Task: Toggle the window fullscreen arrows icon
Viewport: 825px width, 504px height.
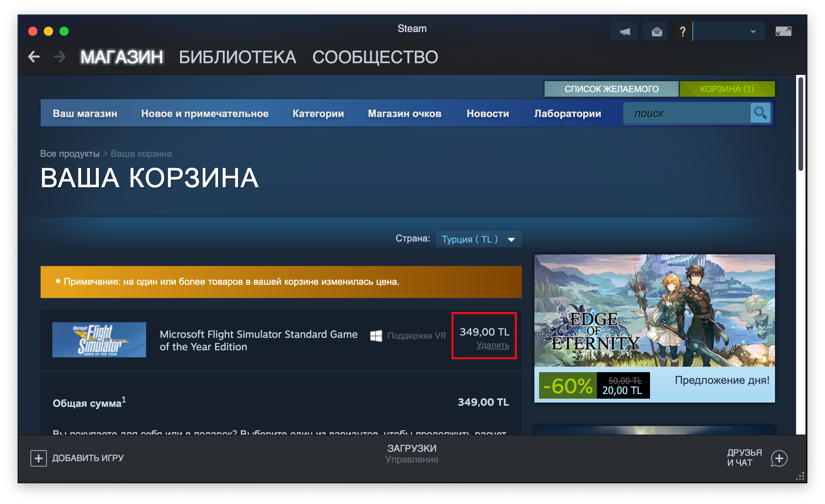Action: 783,32
